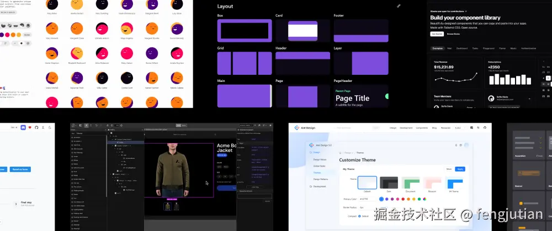Image resolution: width=552 pixels, height=231 pixels.
Task: Open the Examples tab
Action: click(x=438, y=48)
